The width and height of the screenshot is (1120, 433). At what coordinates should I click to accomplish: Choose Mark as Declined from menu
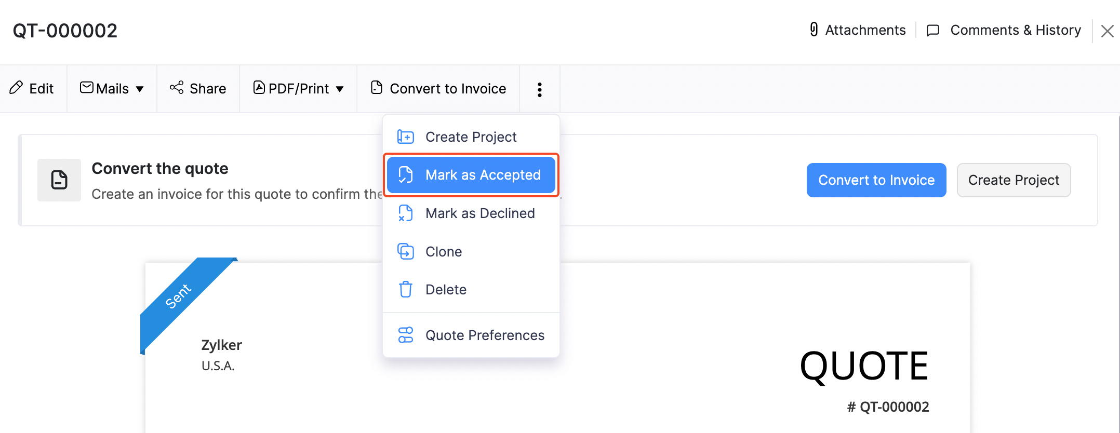(x=479, y=213)
